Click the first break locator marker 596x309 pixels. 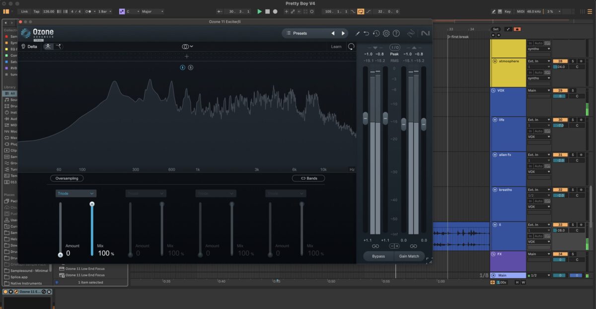coord(458,37)
